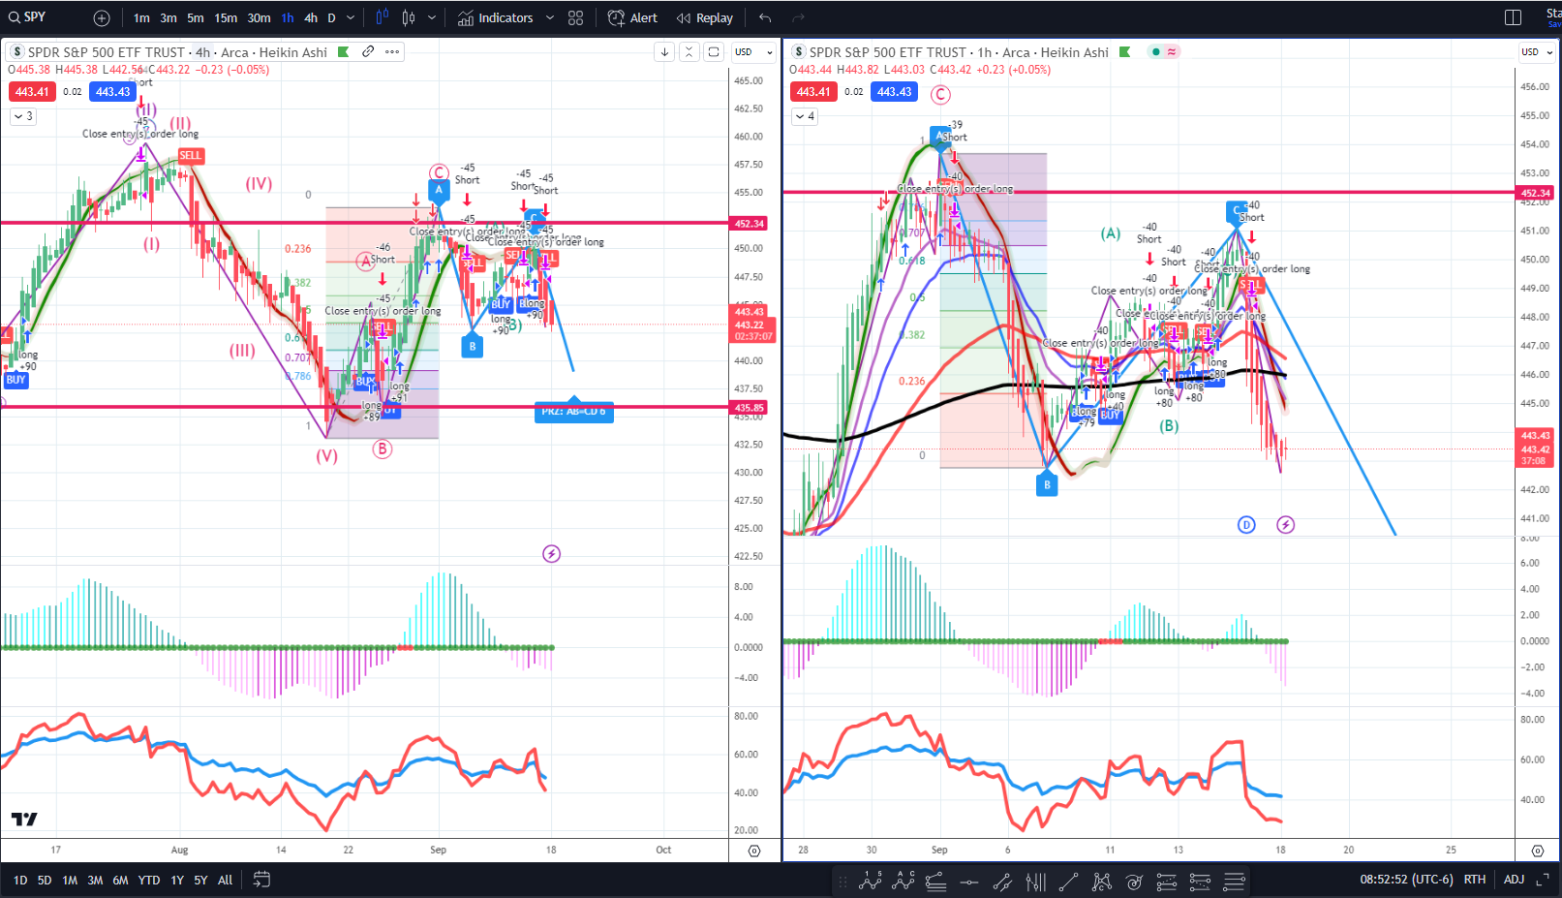This screenshot has width=1562, height=898.
Task: Click the hollow candles chart style icon
Action: click(409, 17)
